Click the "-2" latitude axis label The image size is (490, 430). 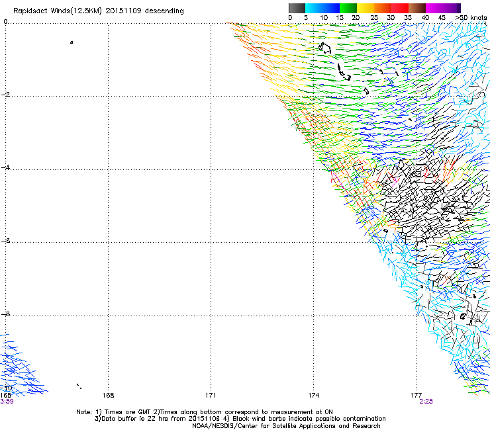pos(5,95)
